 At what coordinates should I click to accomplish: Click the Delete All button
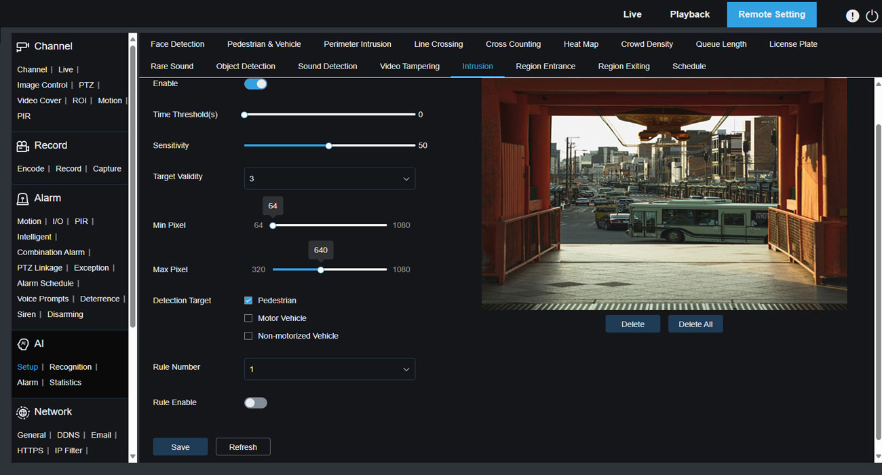(x=695, y=324)
